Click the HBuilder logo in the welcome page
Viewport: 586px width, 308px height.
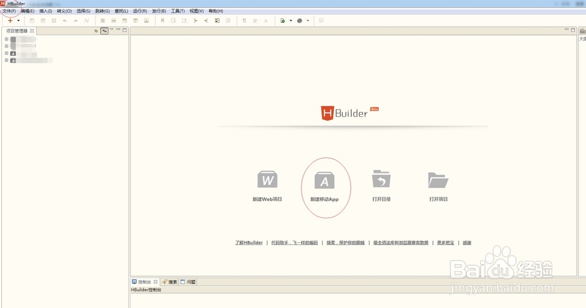[x=349, y=113]
